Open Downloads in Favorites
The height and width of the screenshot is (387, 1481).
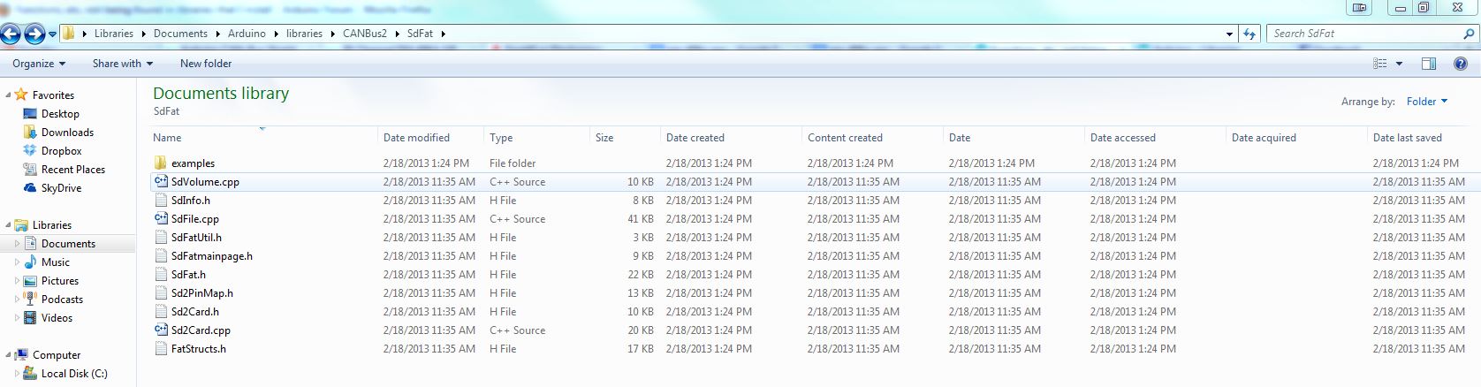(x=67, y=133)
